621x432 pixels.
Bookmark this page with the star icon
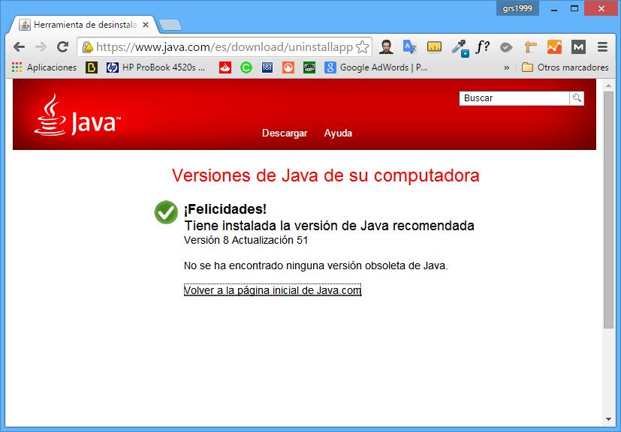pos(362,47)
